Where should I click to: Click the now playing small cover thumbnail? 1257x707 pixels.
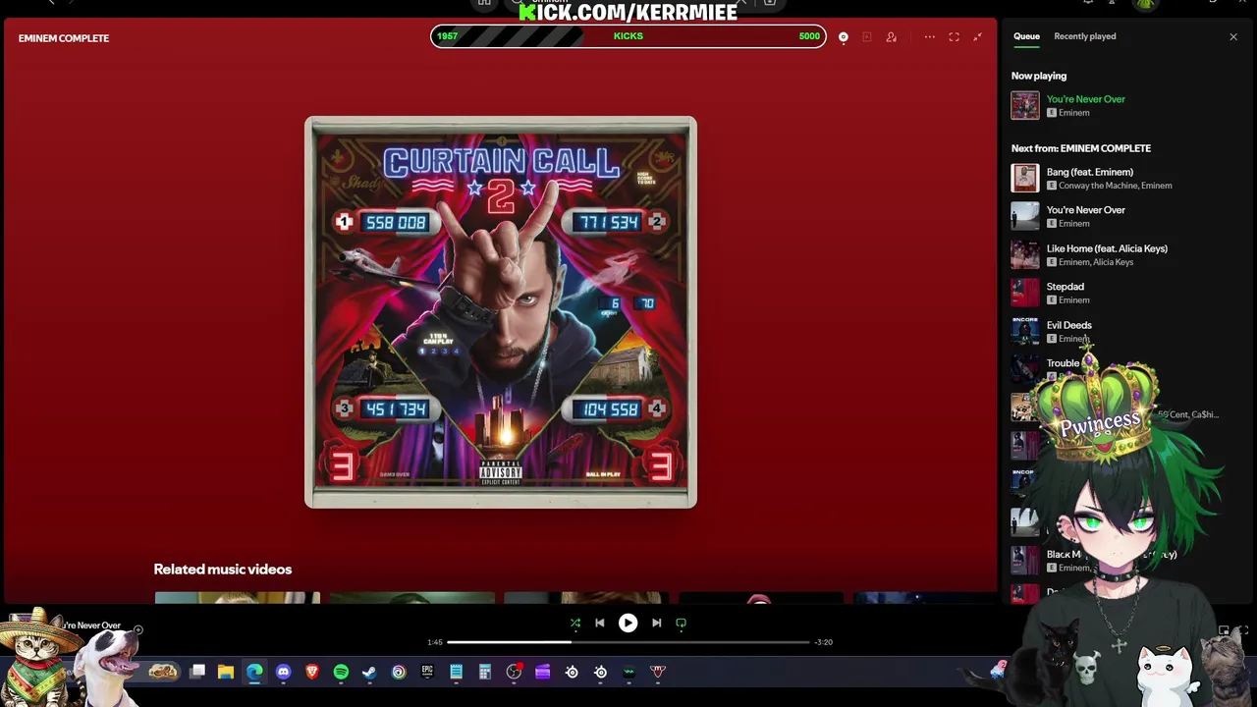pos(1025,105)
